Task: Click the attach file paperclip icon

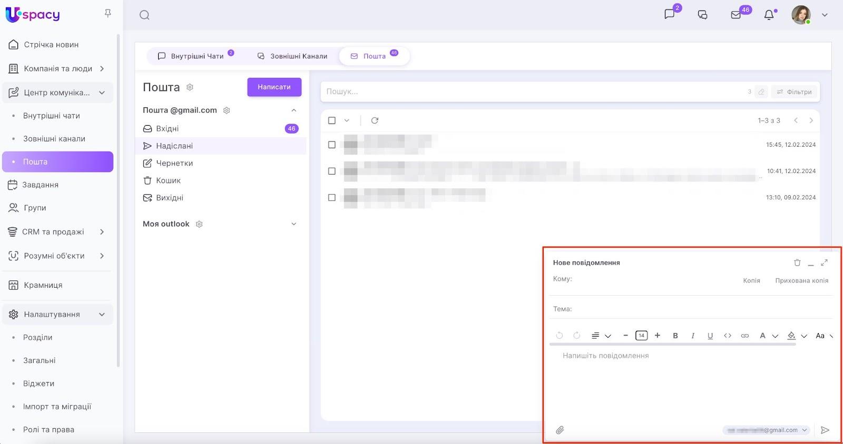Action: (x=560, y=430)
